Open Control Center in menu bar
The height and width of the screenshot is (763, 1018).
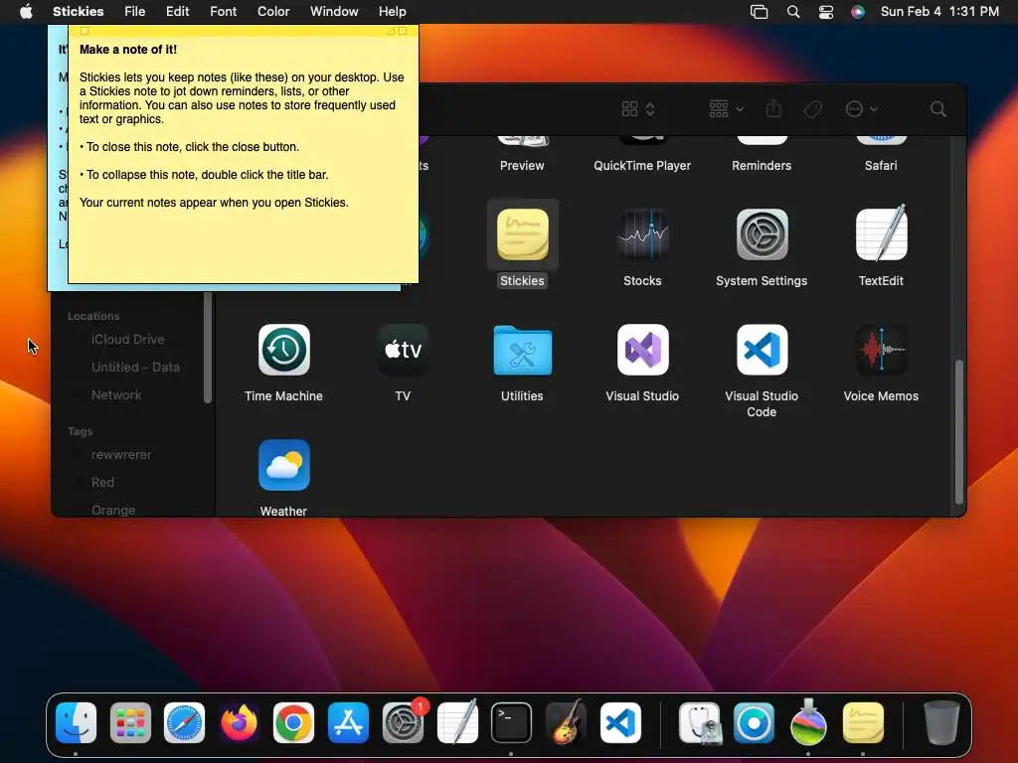pos(825,11)
